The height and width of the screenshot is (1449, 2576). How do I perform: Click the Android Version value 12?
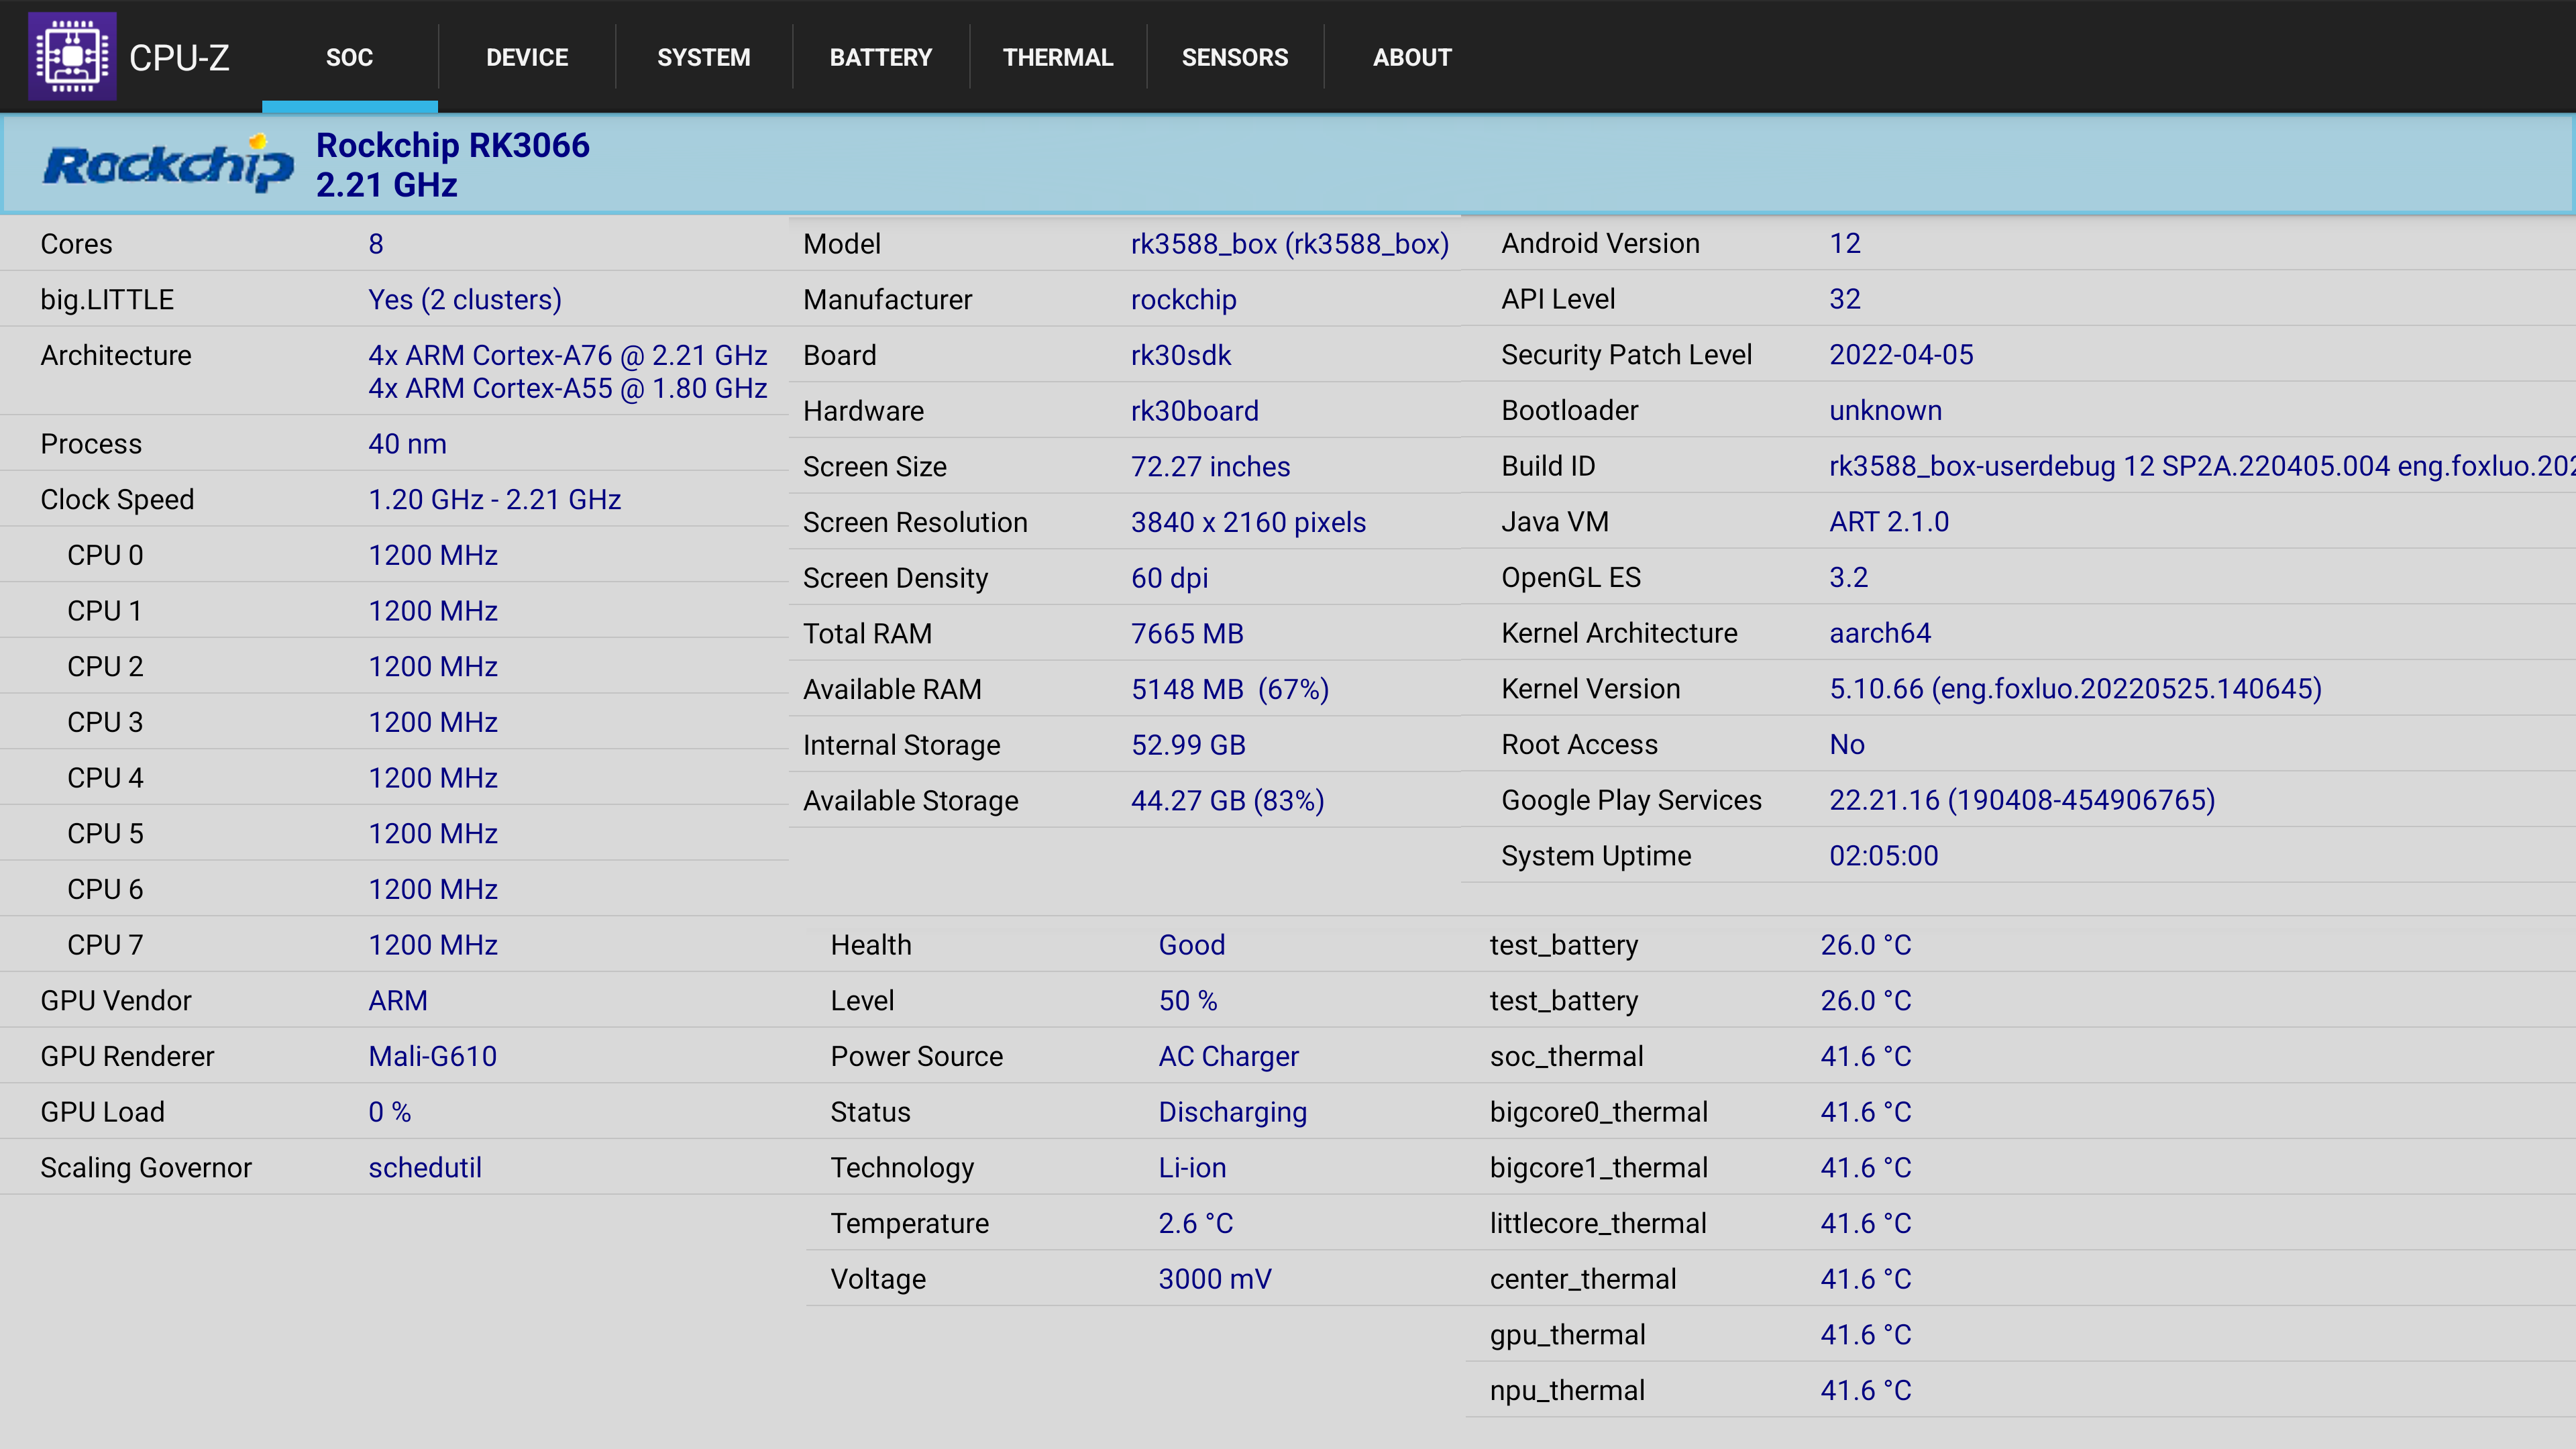1845,243
